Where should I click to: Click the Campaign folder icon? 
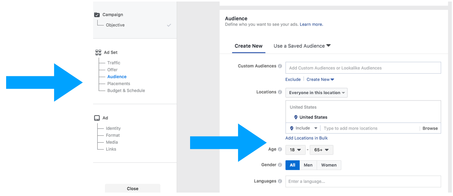97,15
